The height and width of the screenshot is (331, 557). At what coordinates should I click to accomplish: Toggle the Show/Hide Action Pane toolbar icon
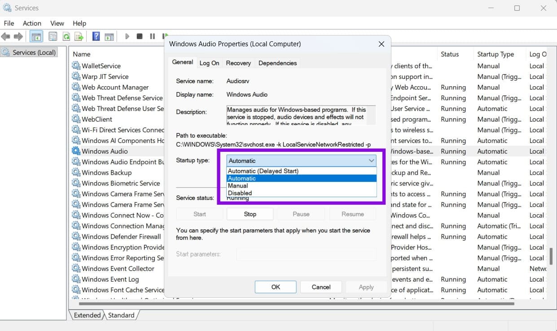[109, 36]
